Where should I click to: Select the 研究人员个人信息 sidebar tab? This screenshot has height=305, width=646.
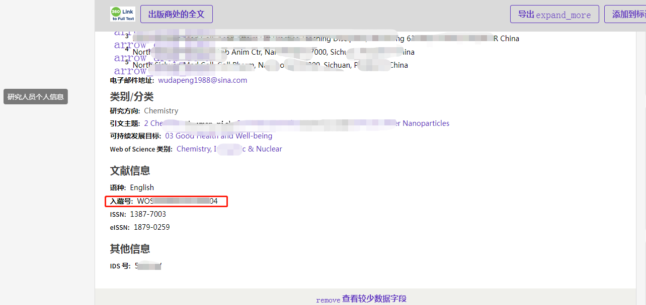(35, 96)
